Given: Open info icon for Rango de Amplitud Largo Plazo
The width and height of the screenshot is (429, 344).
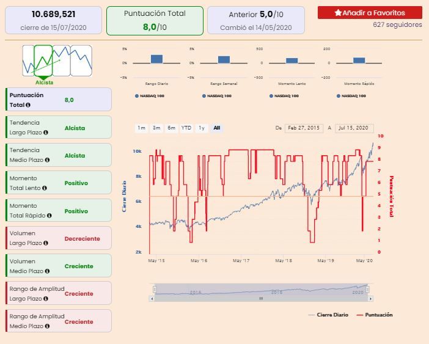Looking at the screenshot, I should (46, 299).
